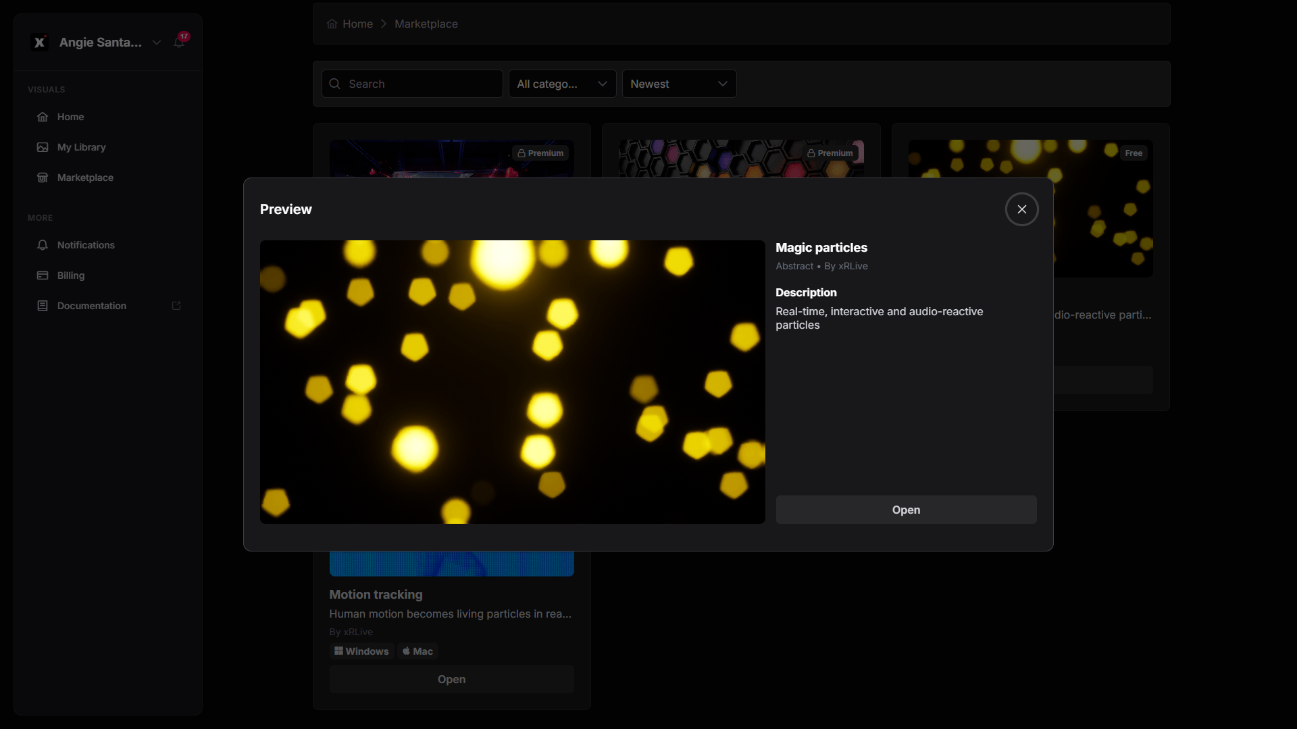1297x729 pixels.
Task: Click the Marketplace breadcrumb
Action: tap(426, 24)
